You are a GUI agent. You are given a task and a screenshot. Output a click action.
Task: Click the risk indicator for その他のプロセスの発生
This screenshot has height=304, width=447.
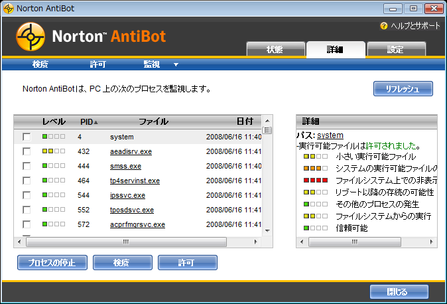(x=315, y=204)
